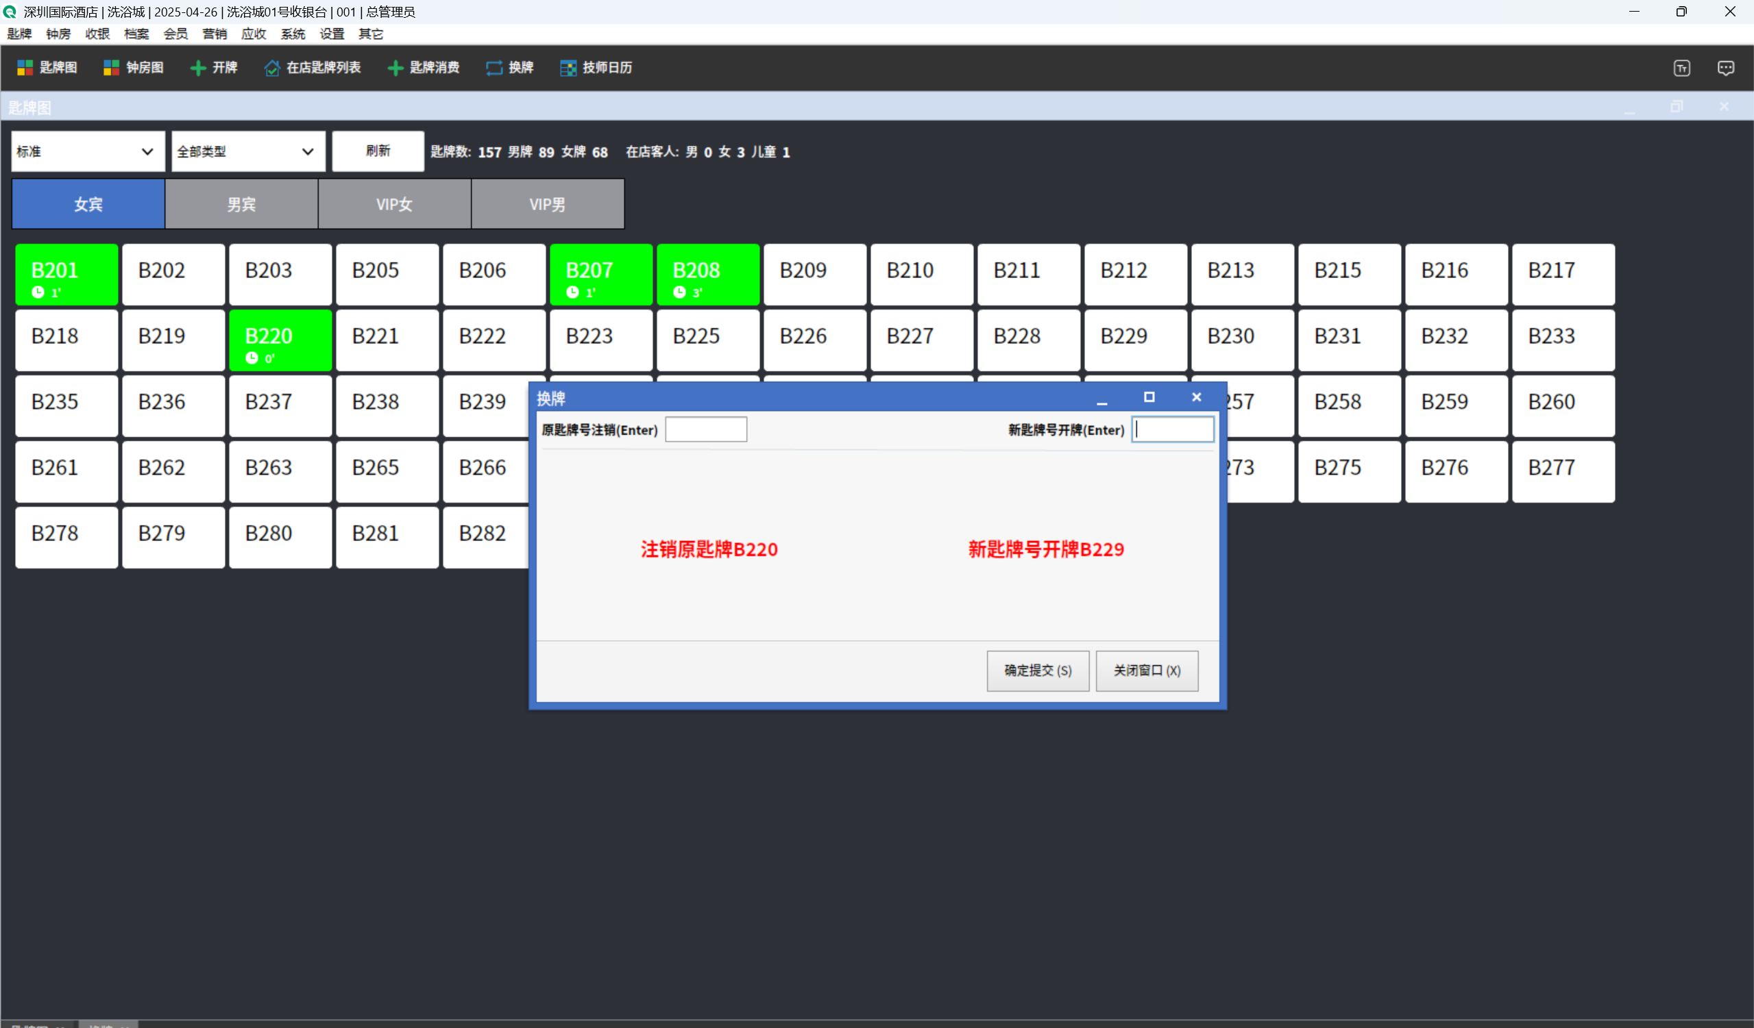1754x1028 pixels.
Task: Click the 刷新 button
Action: pos(378,151)
